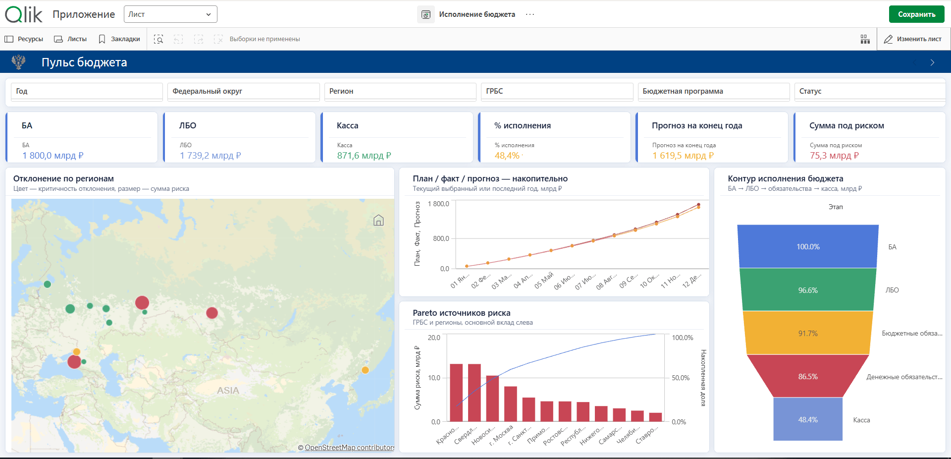Click the Изменить лист button
This screenshot has height=459, width=951.
(x=913, y=39)
